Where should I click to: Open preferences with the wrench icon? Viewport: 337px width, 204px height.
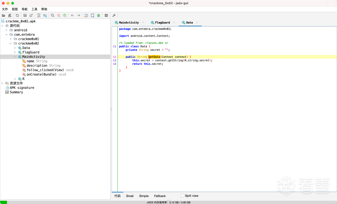pos(114,15)
